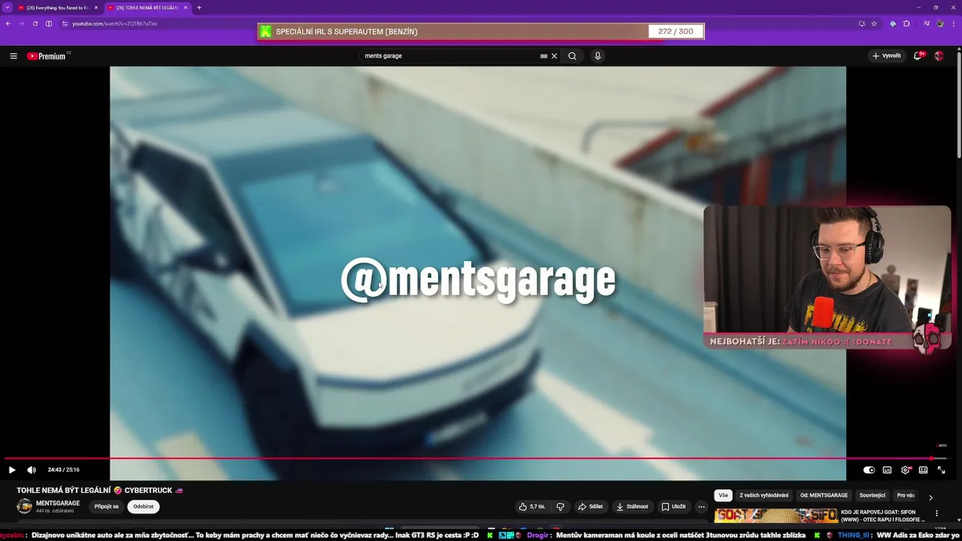The image size is (962, 541).
Task: Click the video title TOHLE NEMÁ BÝT LEGÁLNÍ
Action: click(100, 490)
